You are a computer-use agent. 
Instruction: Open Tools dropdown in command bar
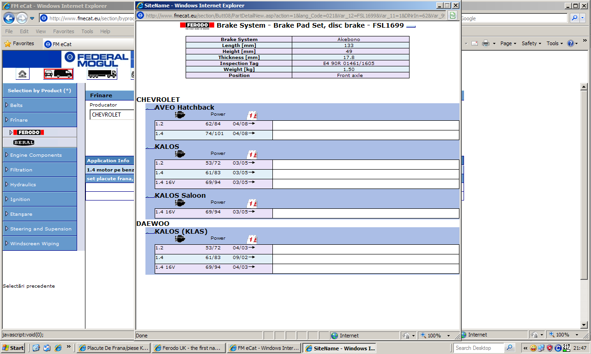click(555, 43)
